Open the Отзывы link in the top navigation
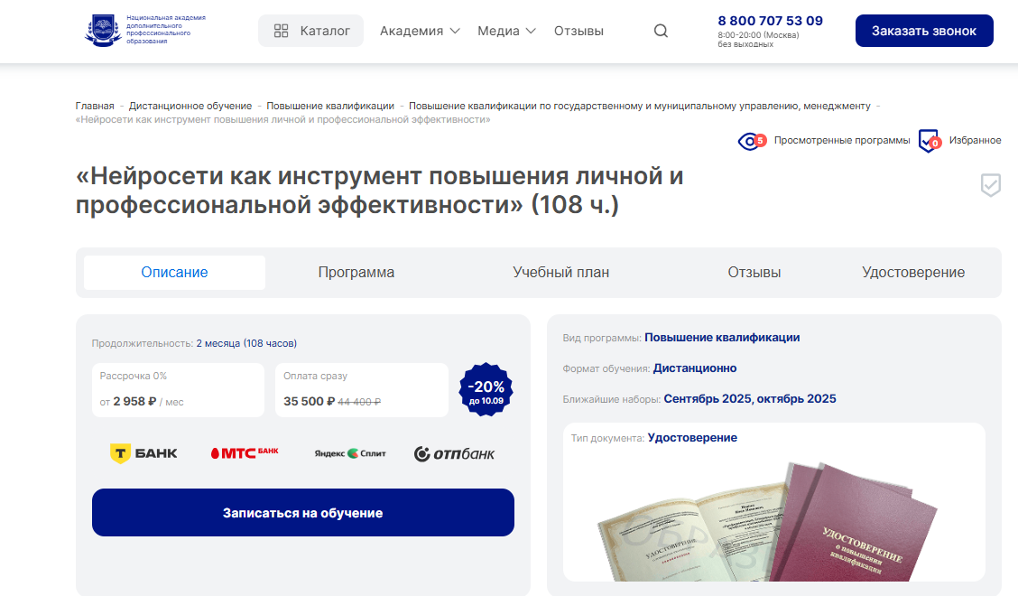 (x=578, y=31)
